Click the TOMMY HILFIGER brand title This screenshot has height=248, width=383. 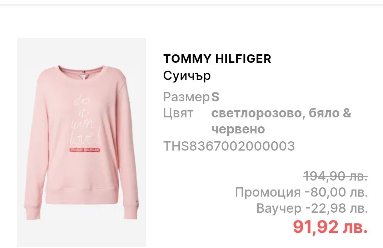[x=217, y=59]
